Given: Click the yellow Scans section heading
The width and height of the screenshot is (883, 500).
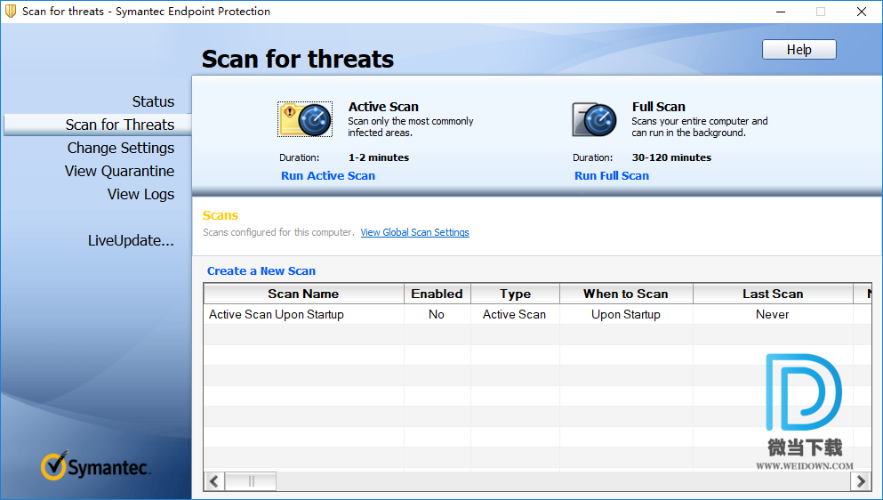Looking at the screenshot, I should click(x=221, y=215).
